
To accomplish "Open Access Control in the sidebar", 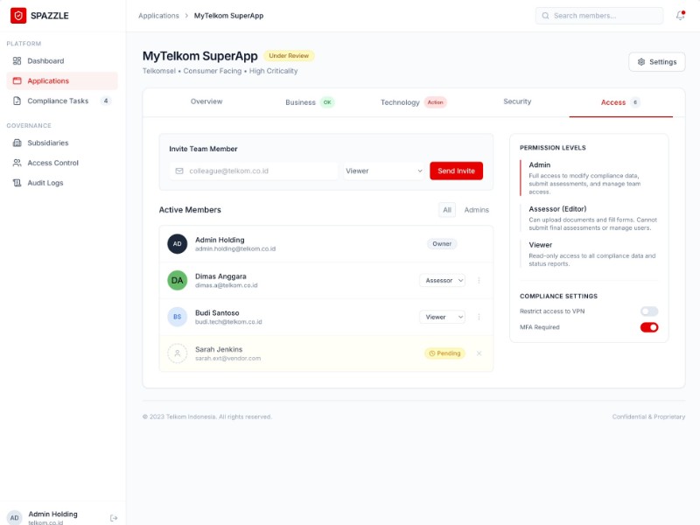I will click(52, 163).
